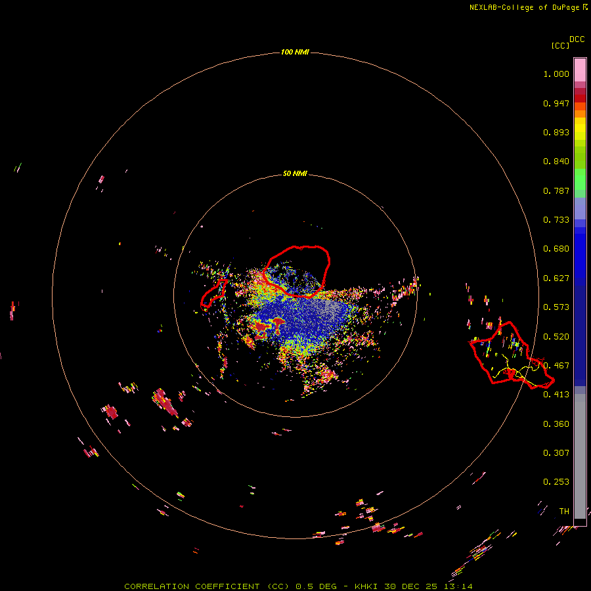591x591 pixels.
Task: Select the 1.000 scale value
Action: (556, 74)
